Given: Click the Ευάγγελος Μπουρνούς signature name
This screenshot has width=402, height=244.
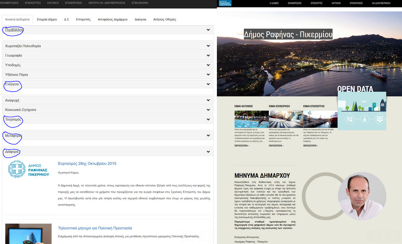Looking at the screenshot, I should 247,237.
